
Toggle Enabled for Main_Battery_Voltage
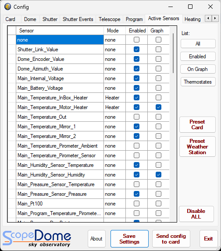136,88
